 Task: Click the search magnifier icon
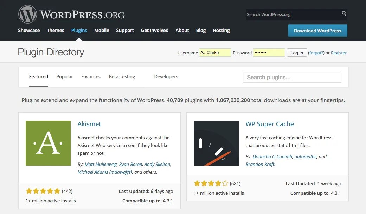click(343, 14)
